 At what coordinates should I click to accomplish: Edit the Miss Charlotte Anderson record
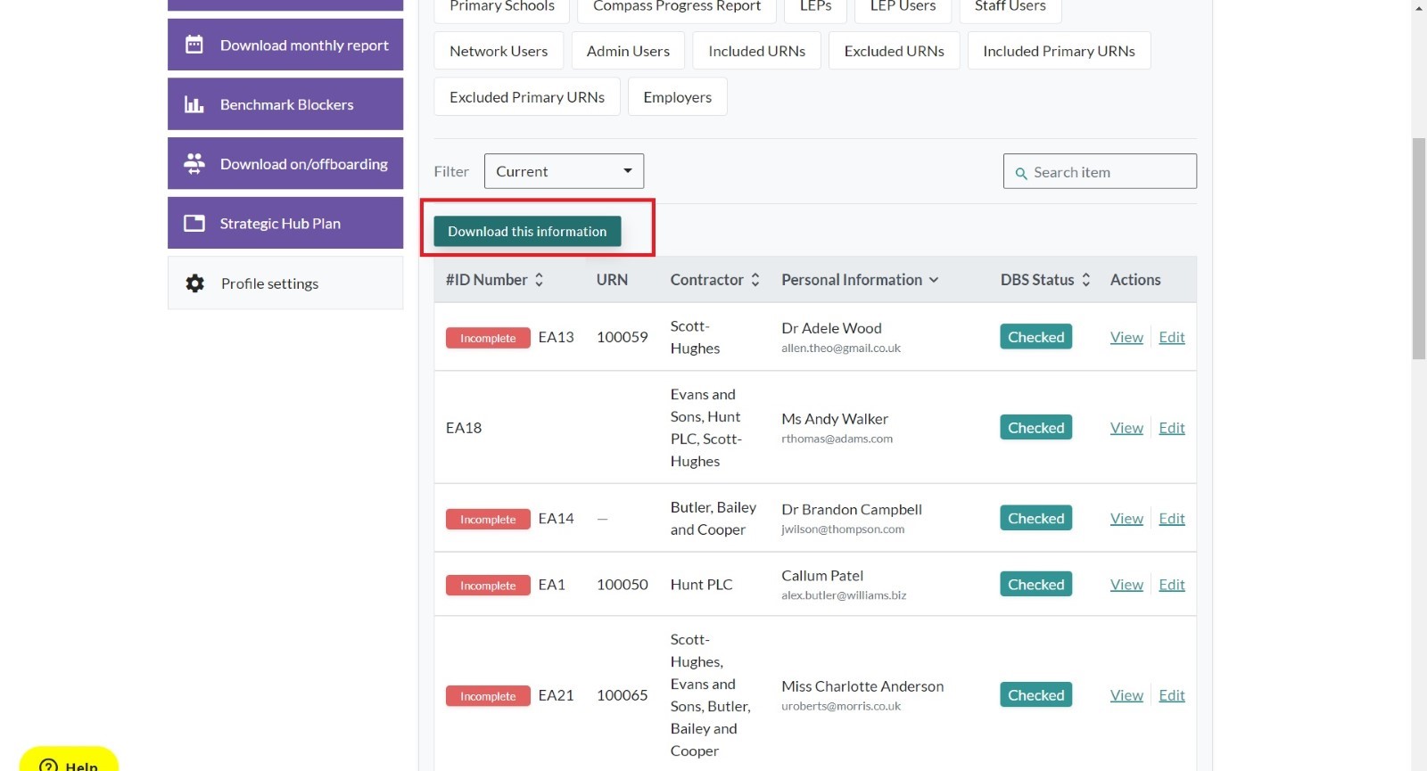(x=1172, y=695)
